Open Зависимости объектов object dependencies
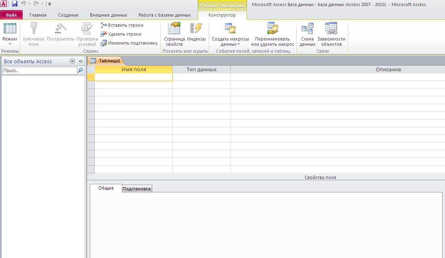This screenshot has height=258, width=445. 331,34
